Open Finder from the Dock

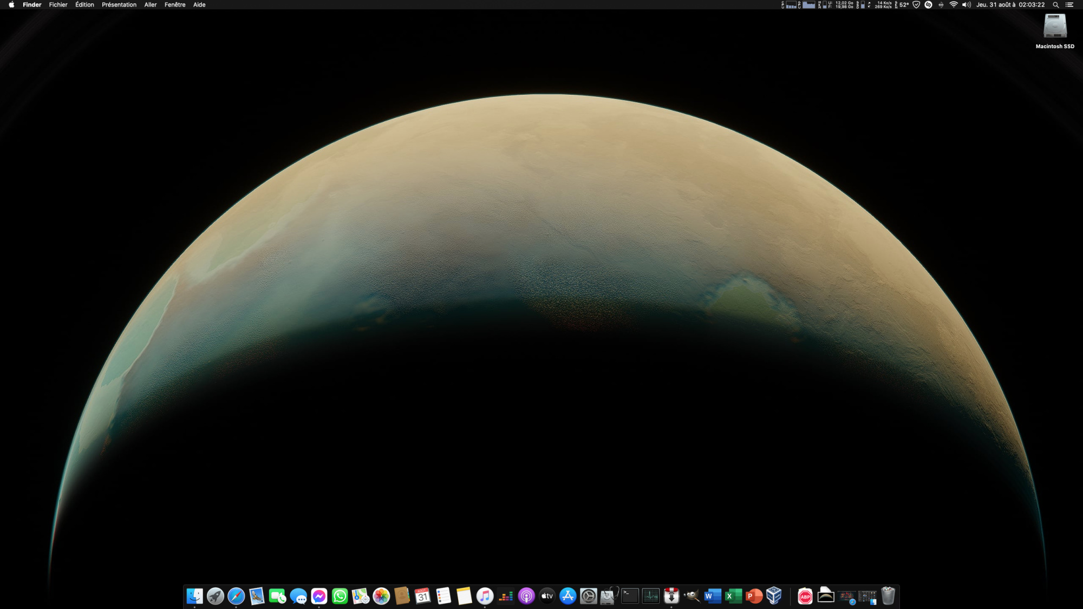pyautogui.click(x=194, y=596)
